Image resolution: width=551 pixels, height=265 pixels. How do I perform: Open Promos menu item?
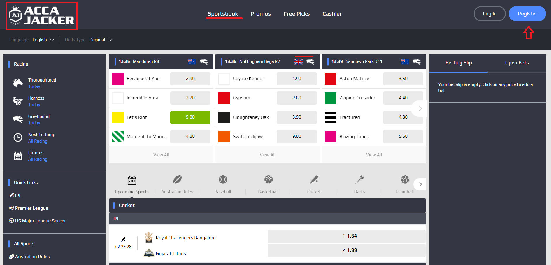pos(261,14)
